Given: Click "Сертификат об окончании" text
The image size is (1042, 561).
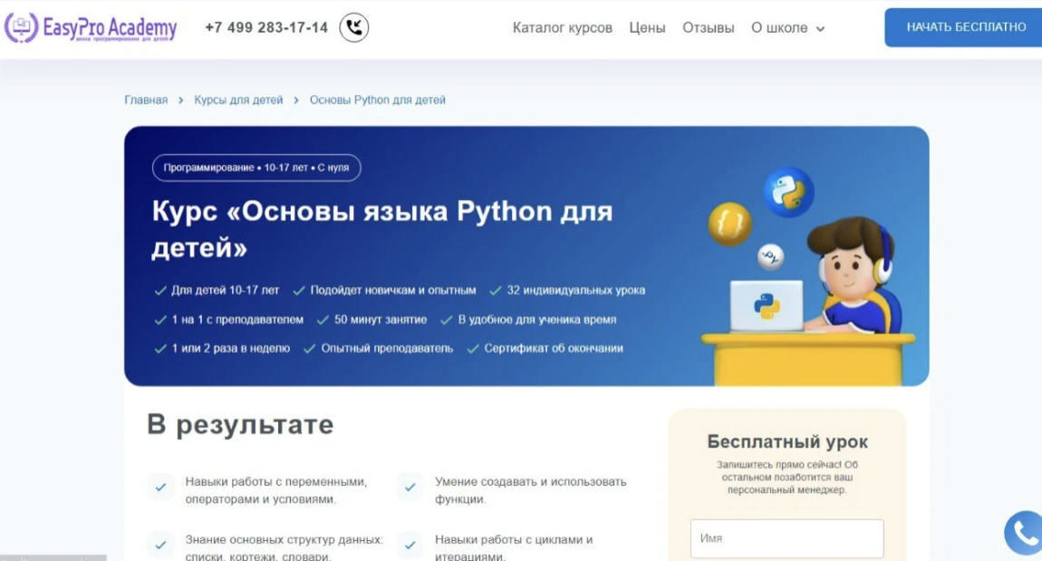Looking at the screenshot, I should [x=554, y=347].
